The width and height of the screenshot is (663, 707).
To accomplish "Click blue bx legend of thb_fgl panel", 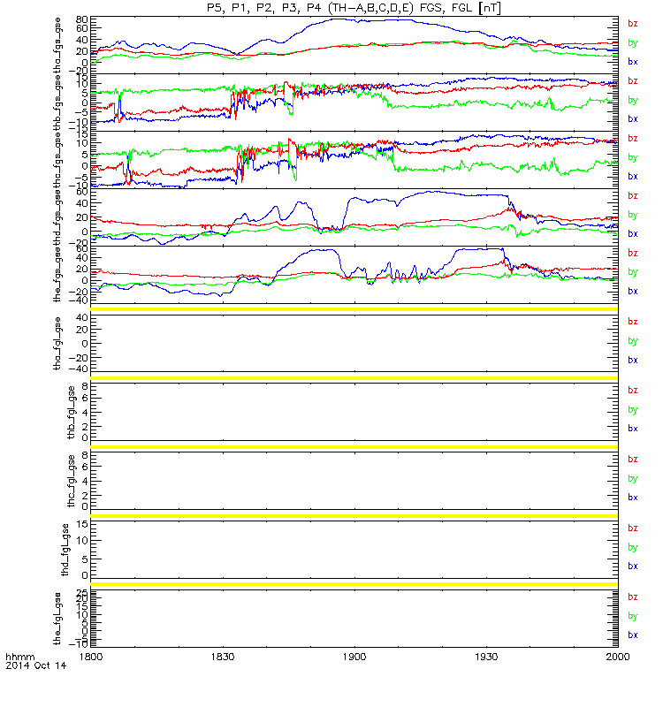I will click(633, 429).
